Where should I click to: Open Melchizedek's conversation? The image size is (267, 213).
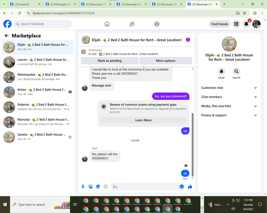click(x=37, y=77)
